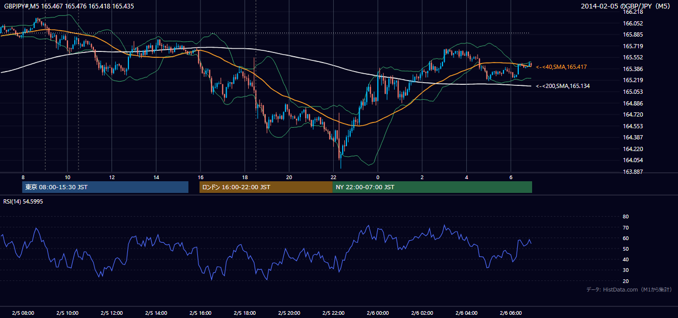Select the Tokyo 08:00-15:30 JST session bar
678x318 pixels.
click(106, 187)
